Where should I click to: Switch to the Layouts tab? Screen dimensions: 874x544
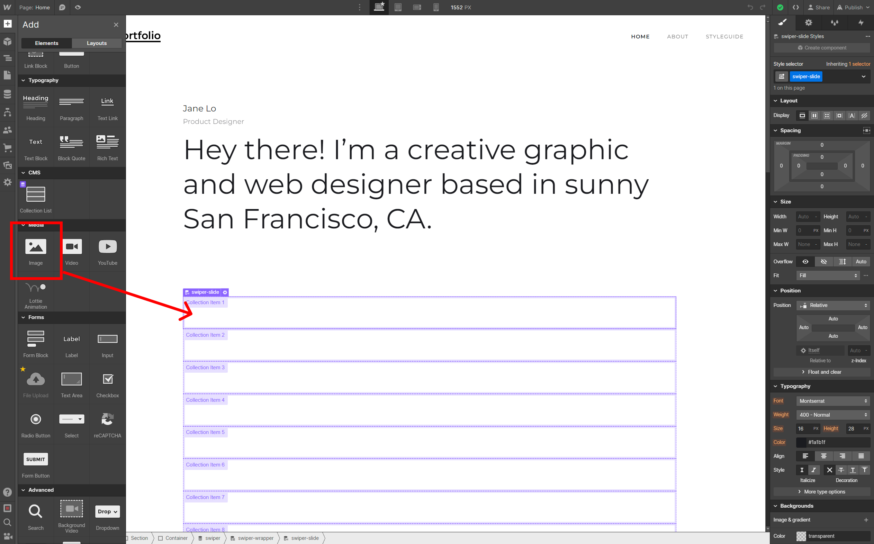97,43
